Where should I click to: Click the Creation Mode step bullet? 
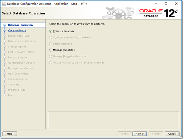click(5, 31)
